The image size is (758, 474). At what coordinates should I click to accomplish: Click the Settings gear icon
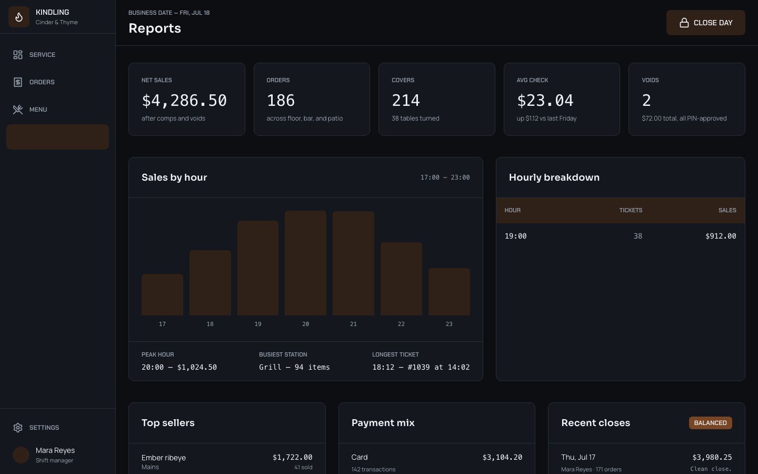pyautogui.click(x=18, y=428)
